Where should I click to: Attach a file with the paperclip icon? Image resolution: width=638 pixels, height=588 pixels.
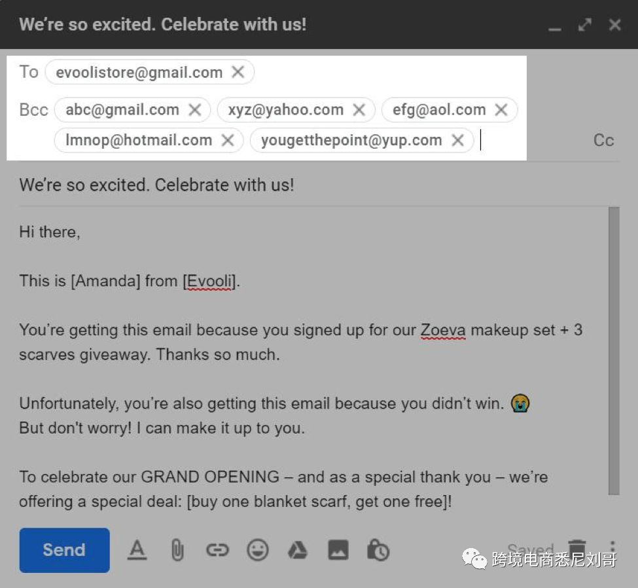click(x=177, y=550)
